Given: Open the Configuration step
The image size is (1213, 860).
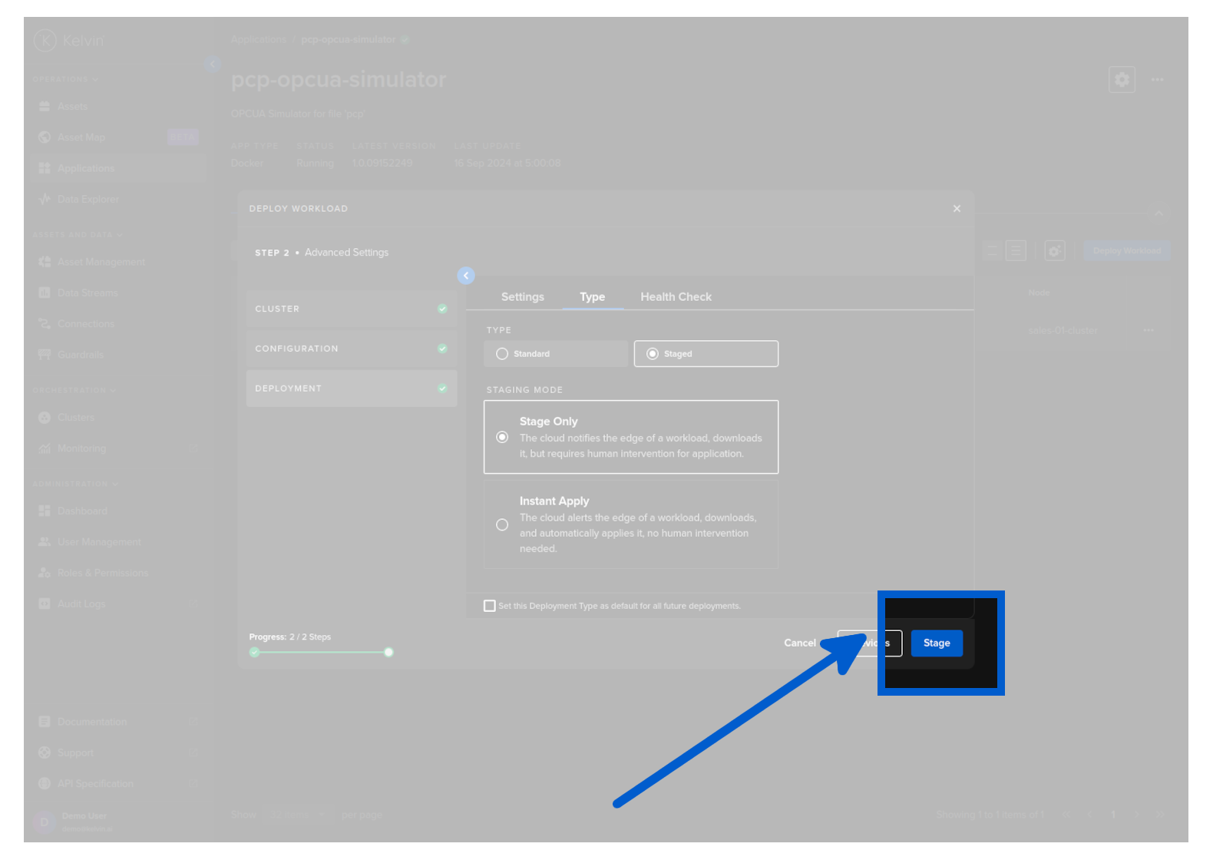Looking at the screenshot, I should point(351,349).
